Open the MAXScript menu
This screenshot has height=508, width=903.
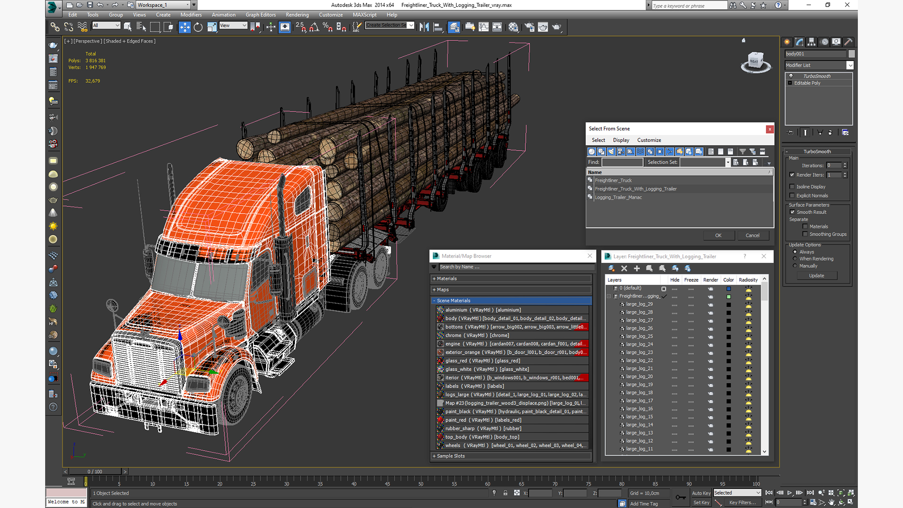tap(364, 15)
